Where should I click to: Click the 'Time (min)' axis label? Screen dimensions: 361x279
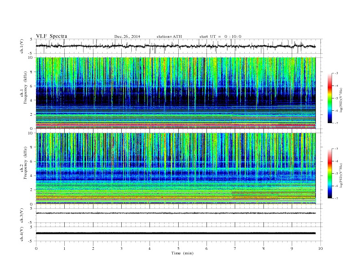pyautogui.click(x=182, y=253)
